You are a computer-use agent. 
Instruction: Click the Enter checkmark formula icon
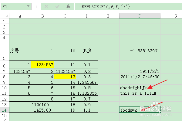point(57,6)
